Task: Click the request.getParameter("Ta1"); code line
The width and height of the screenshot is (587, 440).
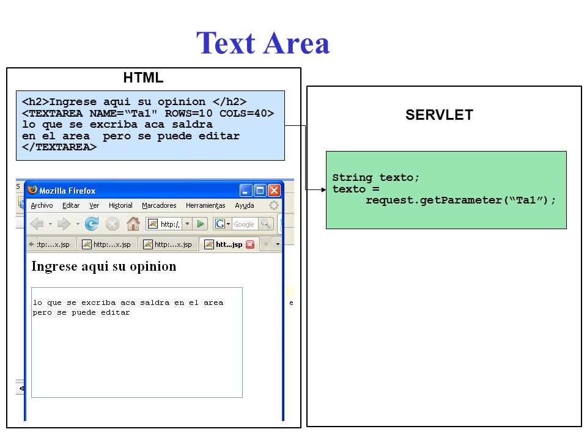Action: 460,200
